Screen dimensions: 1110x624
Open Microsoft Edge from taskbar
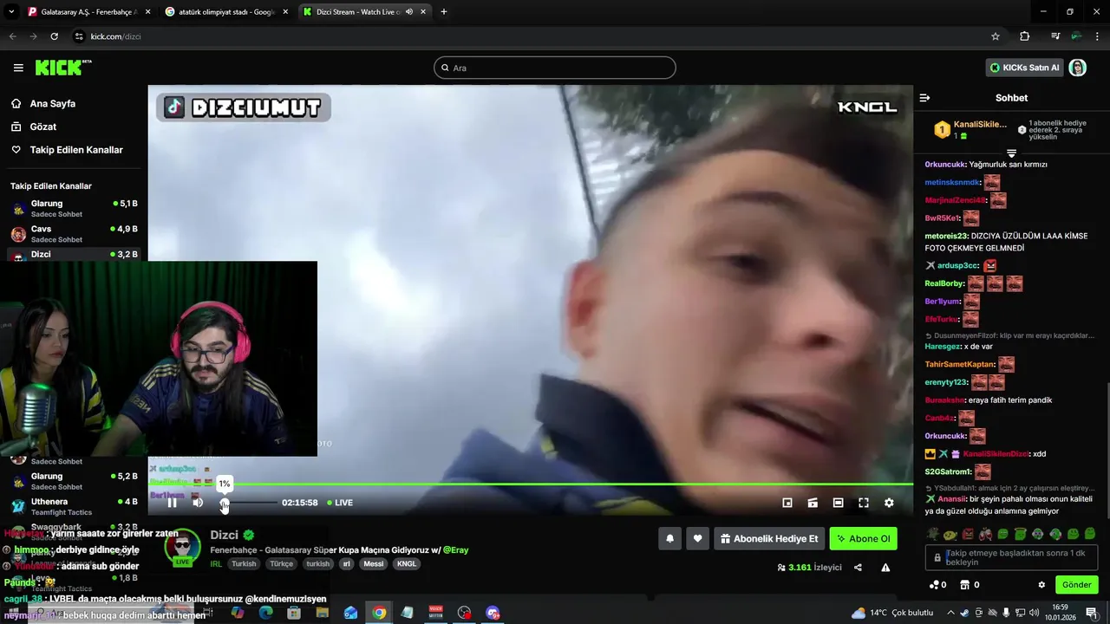point(265,613)
